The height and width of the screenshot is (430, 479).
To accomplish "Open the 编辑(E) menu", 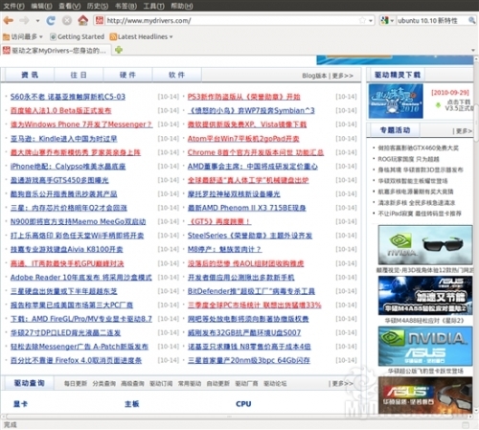I will (x=41, y=6).
